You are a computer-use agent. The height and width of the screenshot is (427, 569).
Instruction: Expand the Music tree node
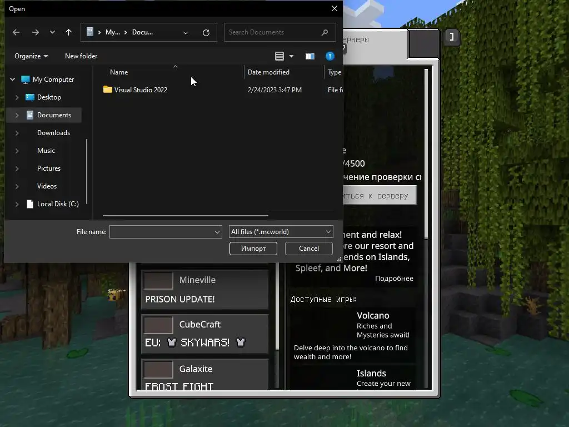(17, 150)
